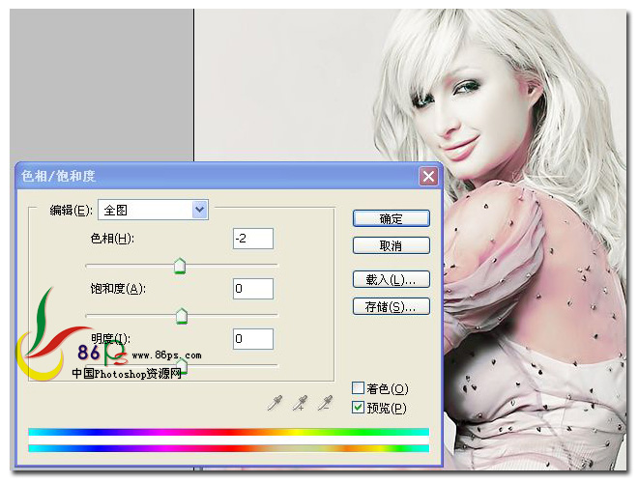Select the plain eyedropper tool
Viewport: 638px width, 483px height.
[275, 403]
